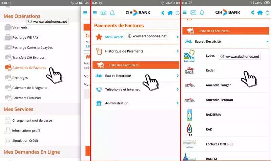Click orange Paiements de Factures card icon
The height and width of the screenshot is (161, 271).
[8, 67]
